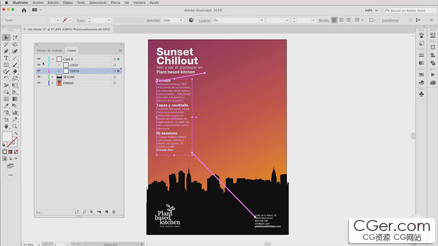This screenshot has height=246, width=438.
Task: Select the Free Transform tool
Action: coord(15,85)
